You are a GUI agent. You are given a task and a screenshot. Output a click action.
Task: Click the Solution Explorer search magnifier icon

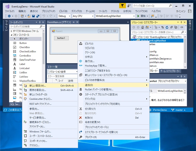click(x=183, y=32)
